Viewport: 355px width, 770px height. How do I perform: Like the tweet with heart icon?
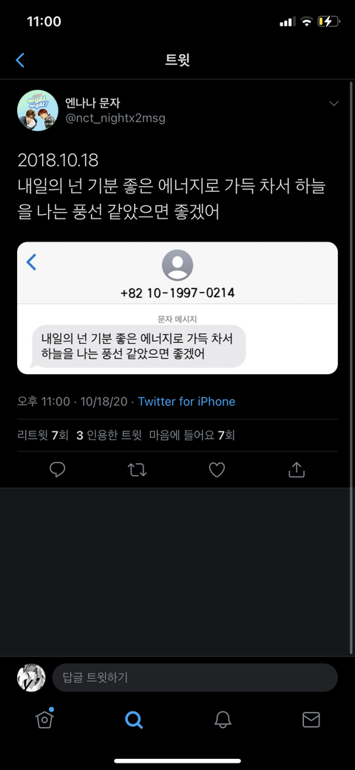coord(217,471)
